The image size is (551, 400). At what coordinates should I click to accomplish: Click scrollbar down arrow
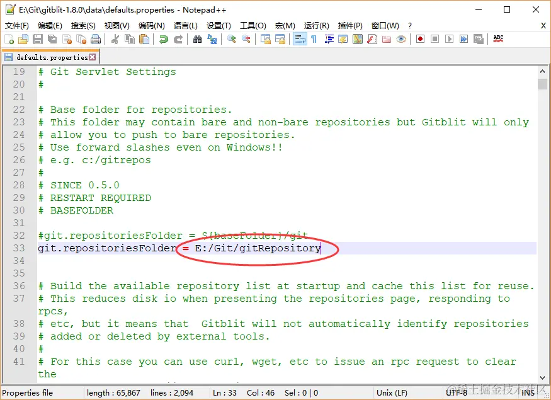click(542, 378)
